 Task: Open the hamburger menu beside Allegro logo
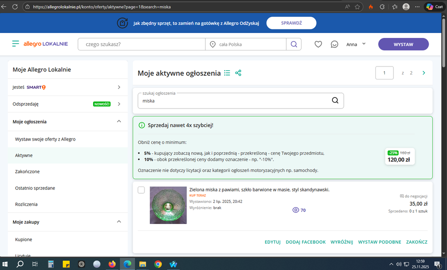16,44
